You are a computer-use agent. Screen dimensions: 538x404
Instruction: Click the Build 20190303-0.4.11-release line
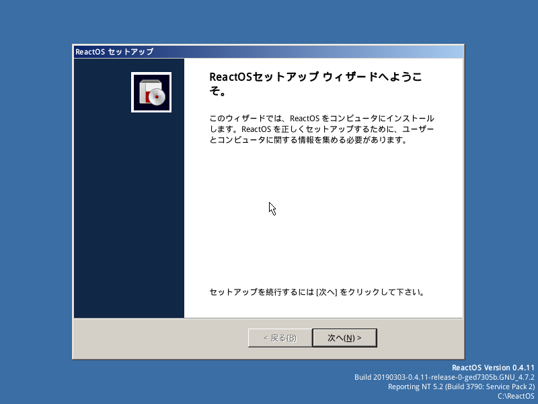(445, 377)
